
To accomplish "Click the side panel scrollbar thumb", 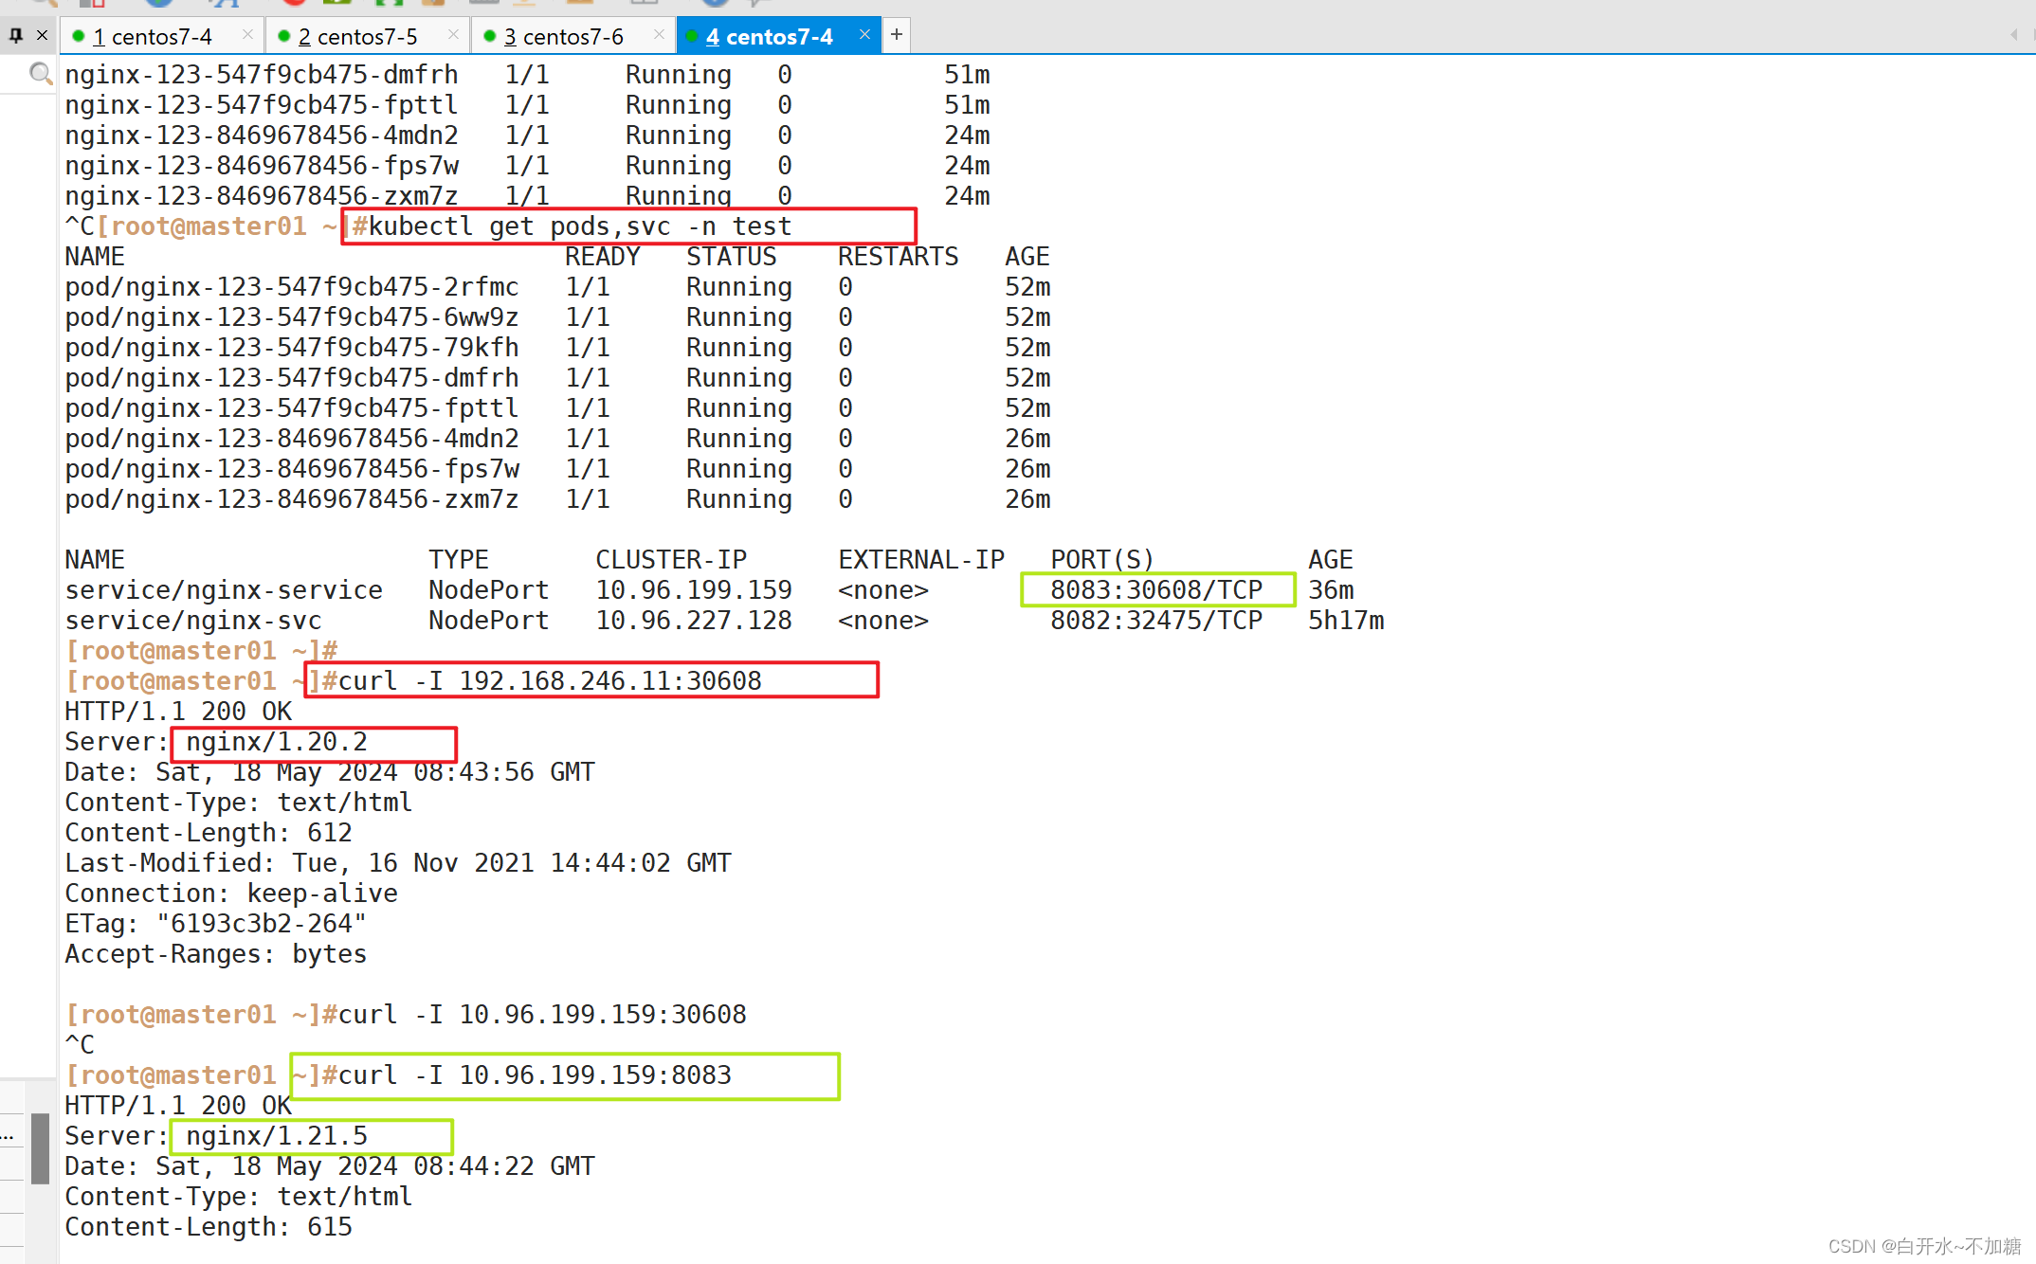I will [x=40, y=1149].
